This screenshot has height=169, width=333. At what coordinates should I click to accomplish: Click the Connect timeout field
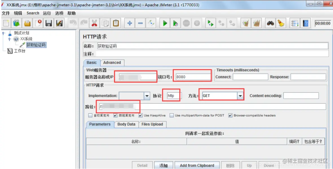(250, 77)
